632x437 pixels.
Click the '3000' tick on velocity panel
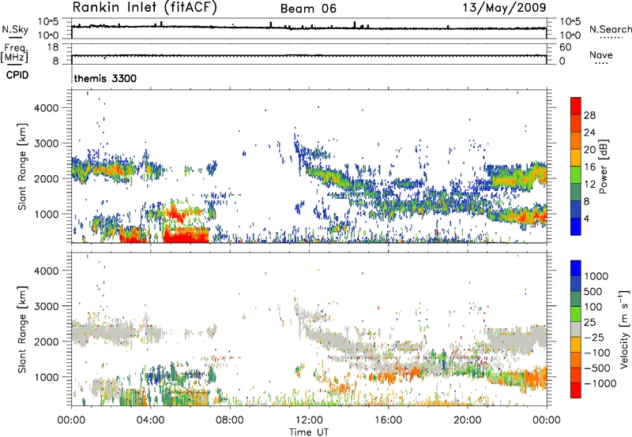47,306
